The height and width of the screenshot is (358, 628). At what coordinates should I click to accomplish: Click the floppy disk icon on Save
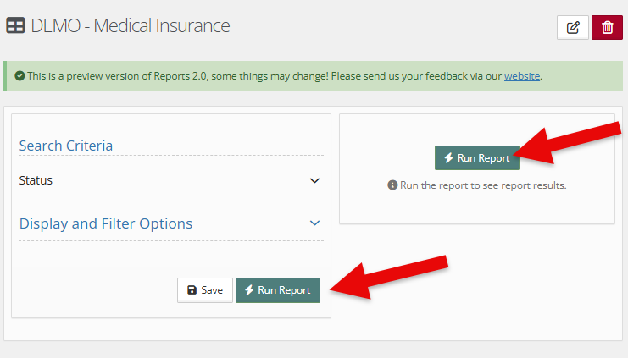tap(192, 290)
